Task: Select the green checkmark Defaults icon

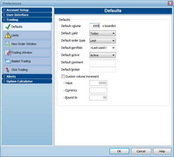Action: [8, 27]
